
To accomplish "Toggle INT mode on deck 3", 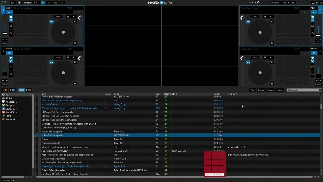I will pyautogui.click(x=9, y=53).
